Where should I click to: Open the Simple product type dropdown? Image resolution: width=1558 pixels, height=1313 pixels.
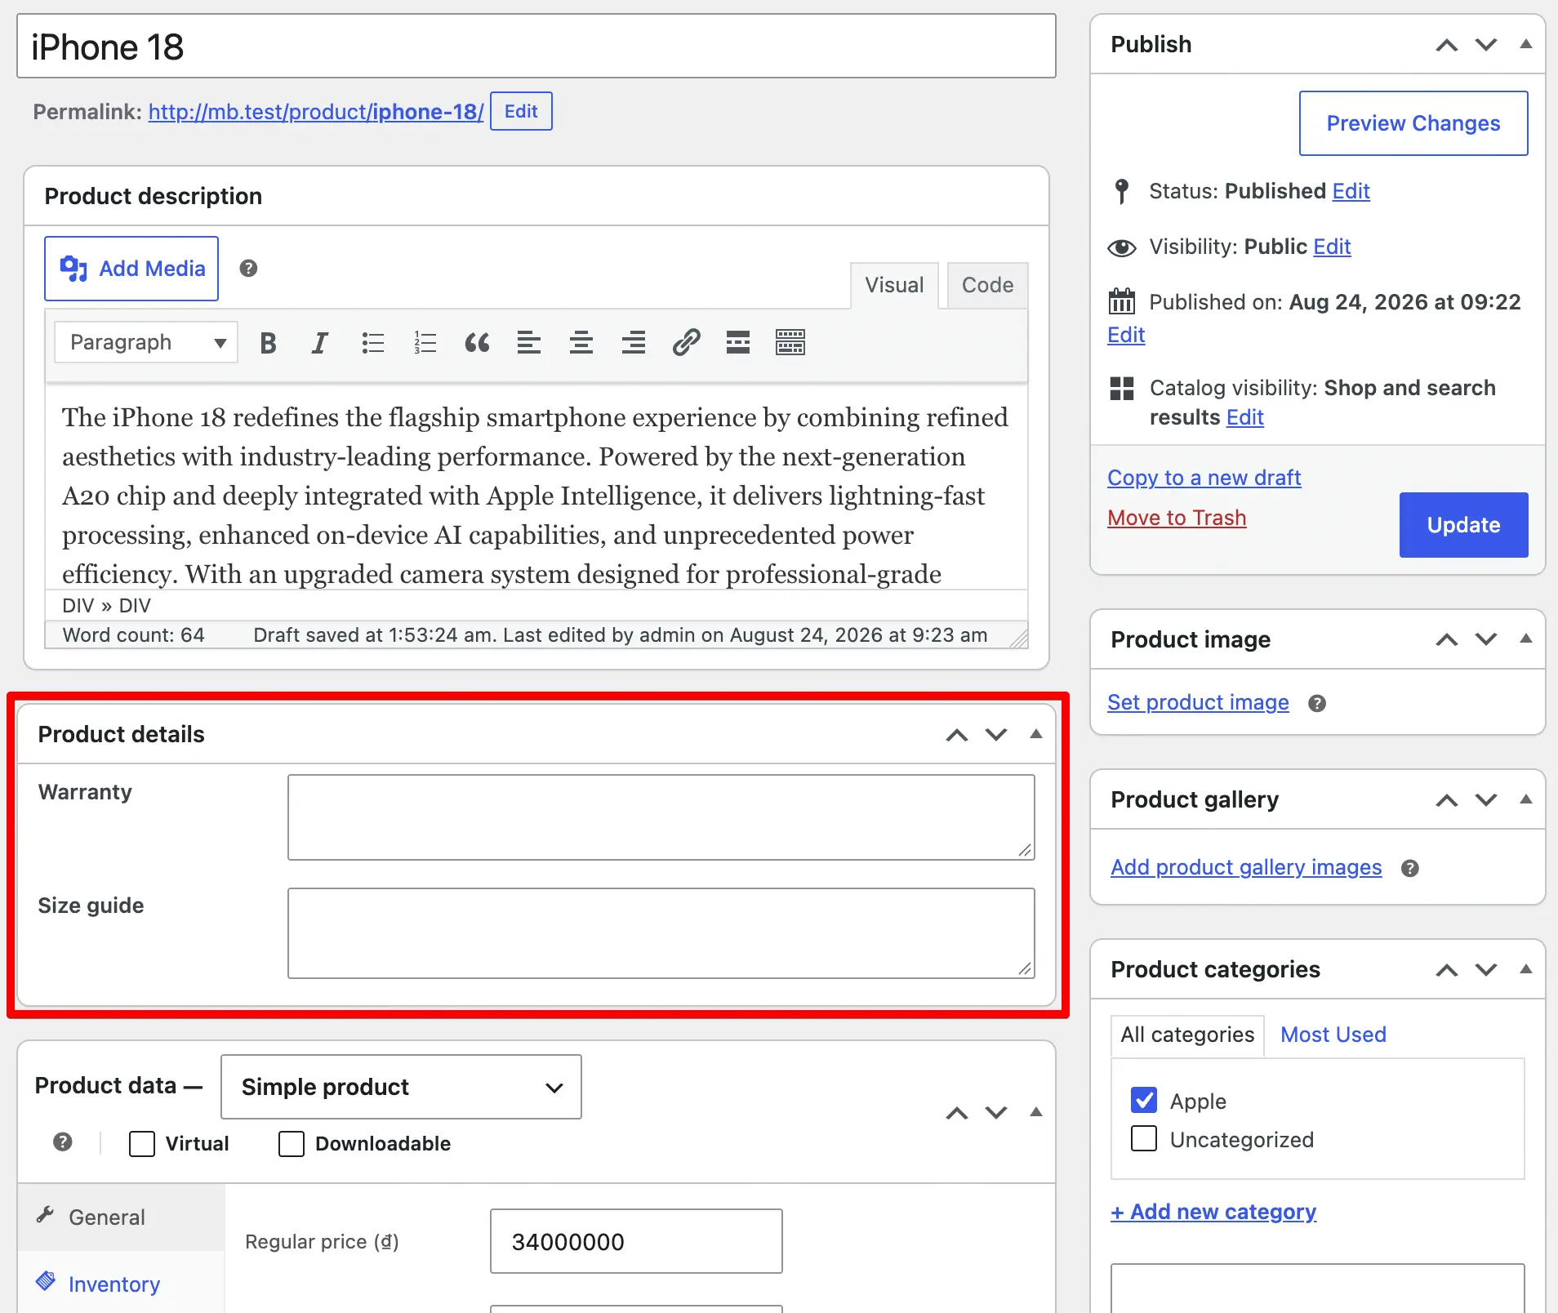coord(401,1087)
